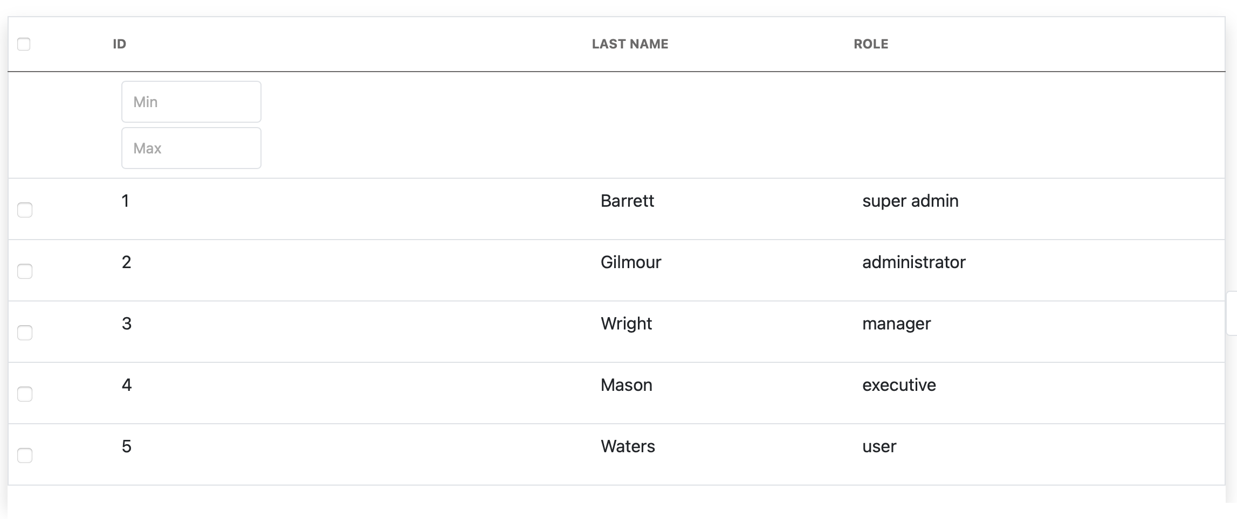Select the super admin role cell
The width and height of the screenshot is (1237, 519).
(910, 201)
